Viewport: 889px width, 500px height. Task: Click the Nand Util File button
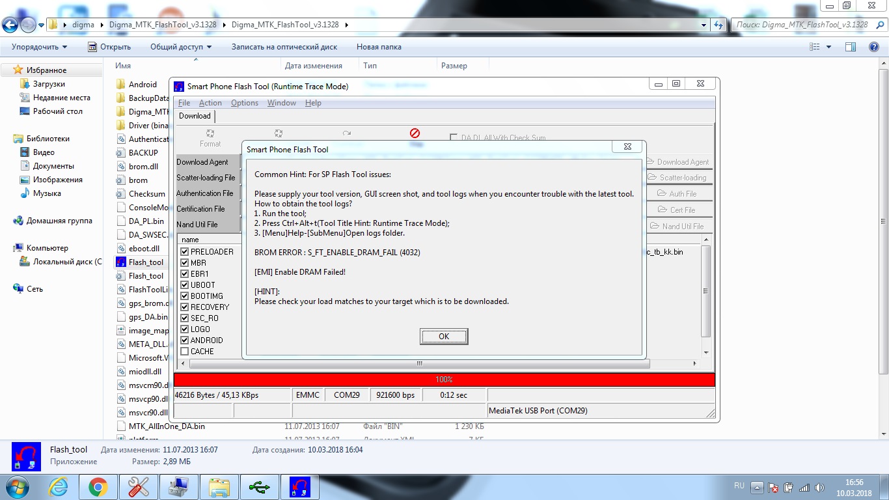click(677, 227)
